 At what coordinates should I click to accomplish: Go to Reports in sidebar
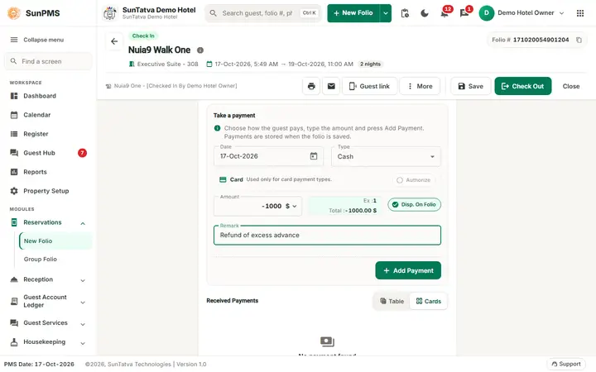(35, 172)
